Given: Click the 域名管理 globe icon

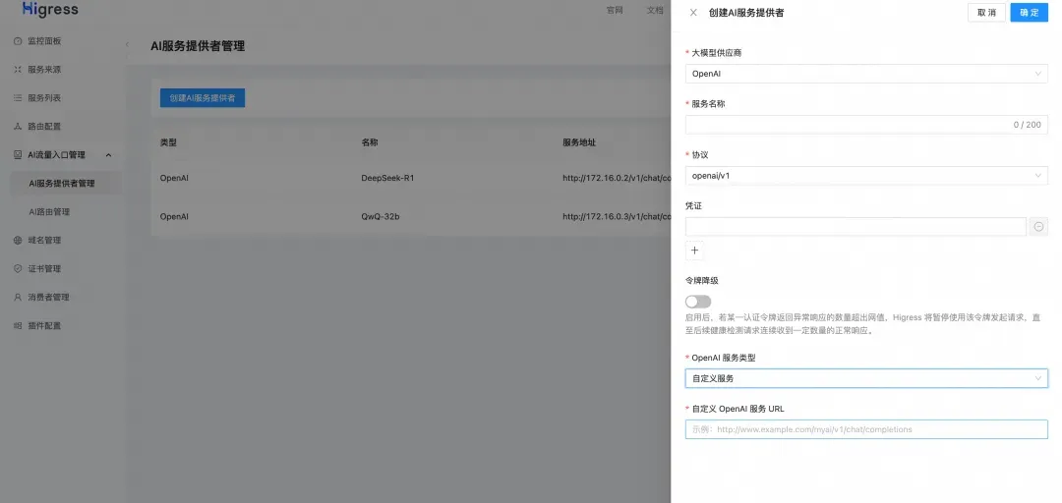Looking at the screenshot, I should pyautogui.click(x=18, y=241).
